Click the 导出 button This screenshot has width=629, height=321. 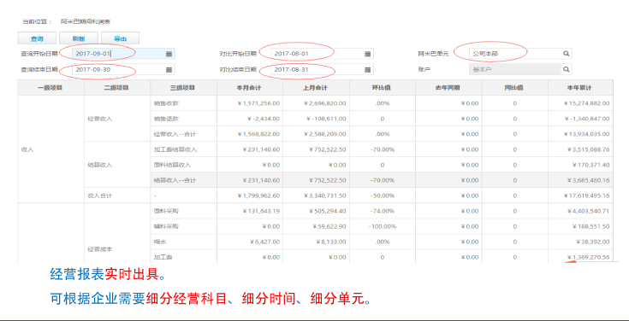(x=120, y=38)
